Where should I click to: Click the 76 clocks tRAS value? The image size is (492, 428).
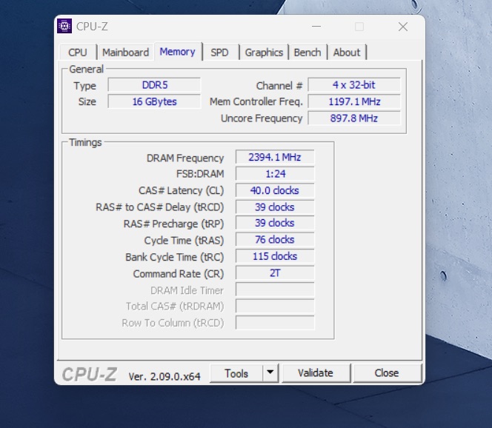[x=275, y=240]
